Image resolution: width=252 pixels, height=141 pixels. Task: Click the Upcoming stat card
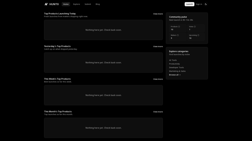point(196,37)
